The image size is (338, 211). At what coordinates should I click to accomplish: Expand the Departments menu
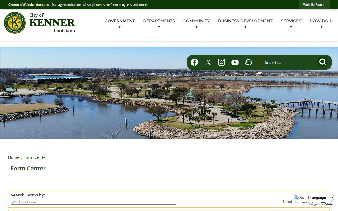(x=159, y=21)
